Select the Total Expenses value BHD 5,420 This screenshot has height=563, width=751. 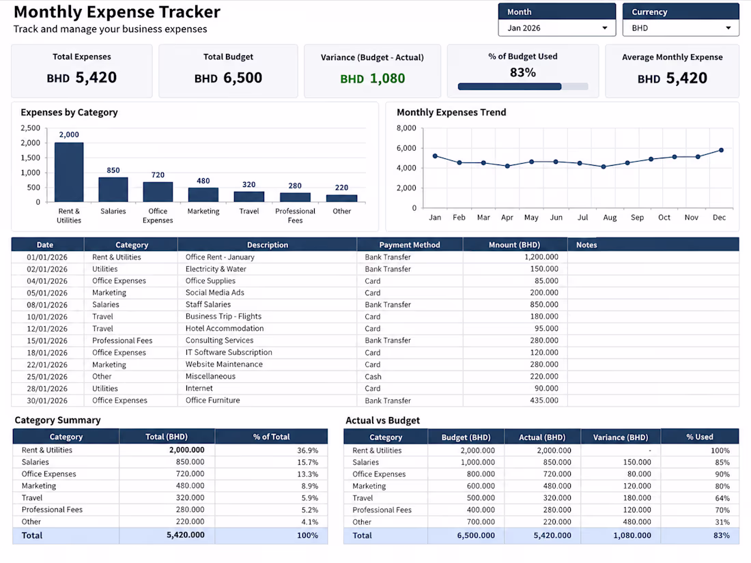pyautogui.click(x=81, y=78)
